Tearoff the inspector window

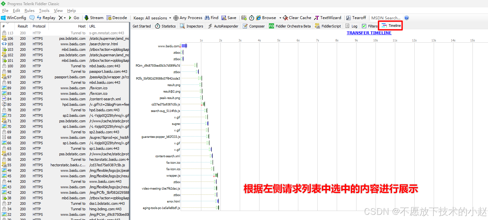(x=356, y=18)
